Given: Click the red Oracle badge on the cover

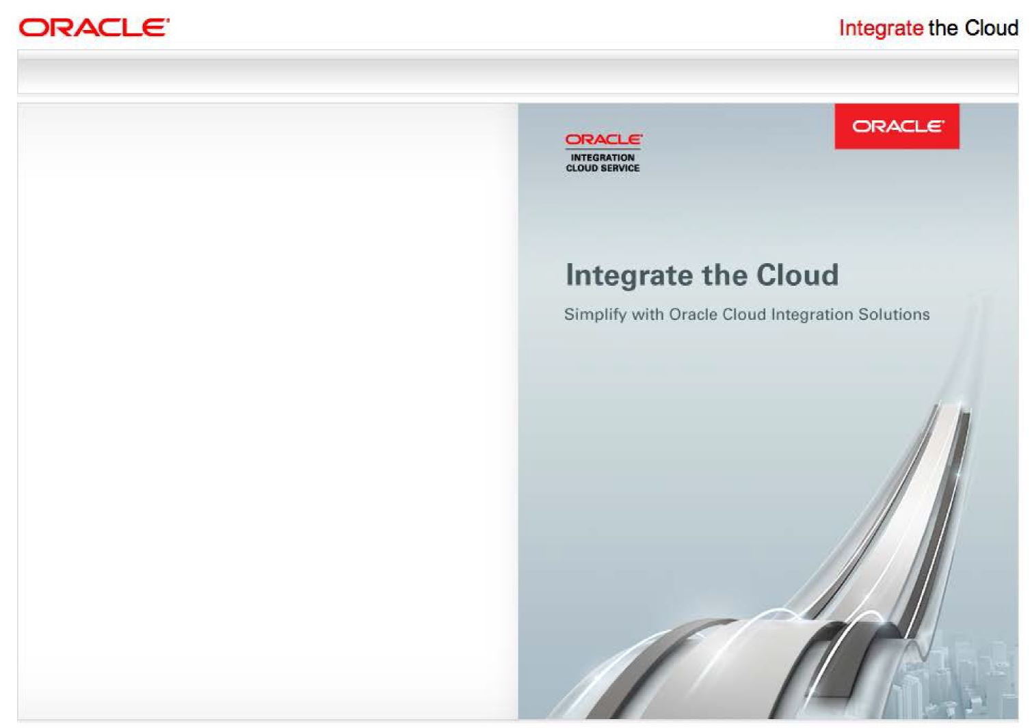Looking at the screenshot, I should click(897, 126).
